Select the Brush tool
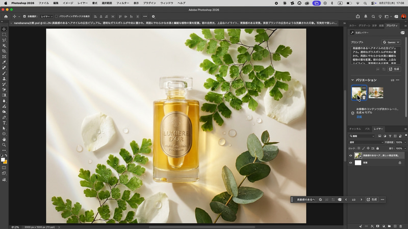 click(4, 73)
